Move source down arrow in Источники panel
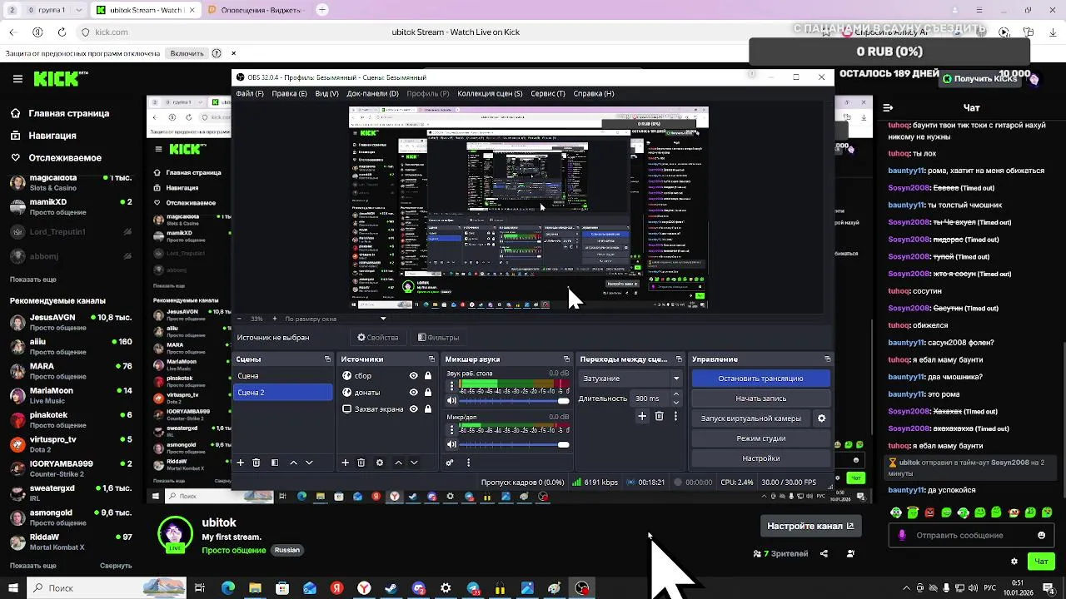This screenshot has width=1066, height=599. click(x=414, y=463)
